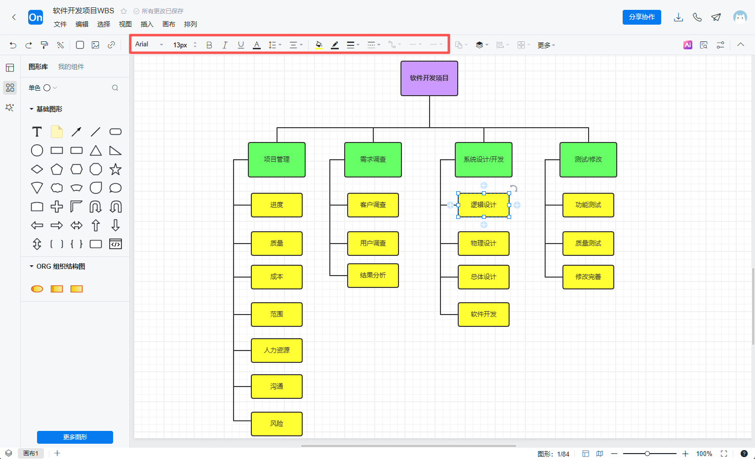This screenshot has width=755, height=459.
Task: Select the Text shape tool
Action: click(37, 132)
